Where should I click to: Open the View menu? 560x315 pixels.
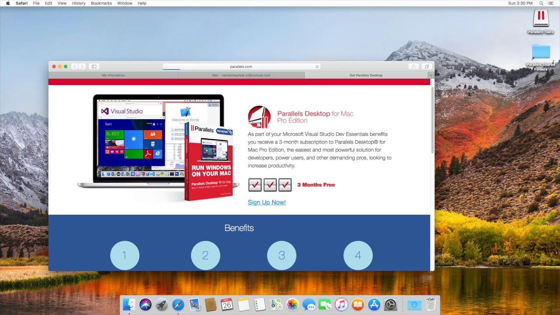click(x=62, y=3)
